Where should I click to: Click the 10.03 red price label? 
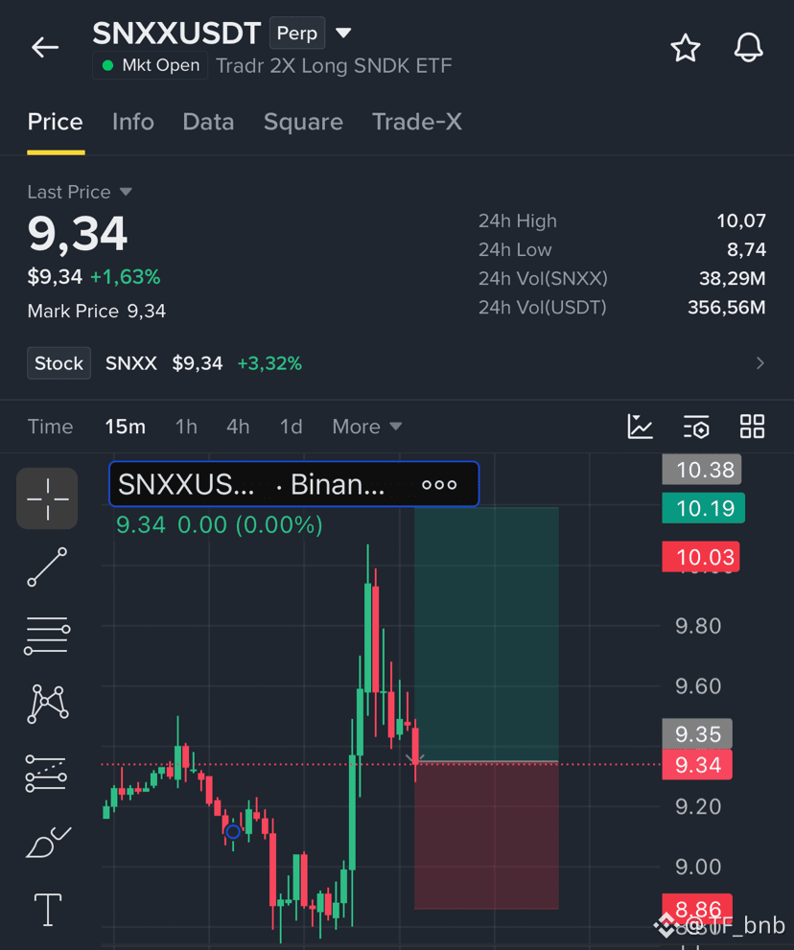tap(701, 557)
